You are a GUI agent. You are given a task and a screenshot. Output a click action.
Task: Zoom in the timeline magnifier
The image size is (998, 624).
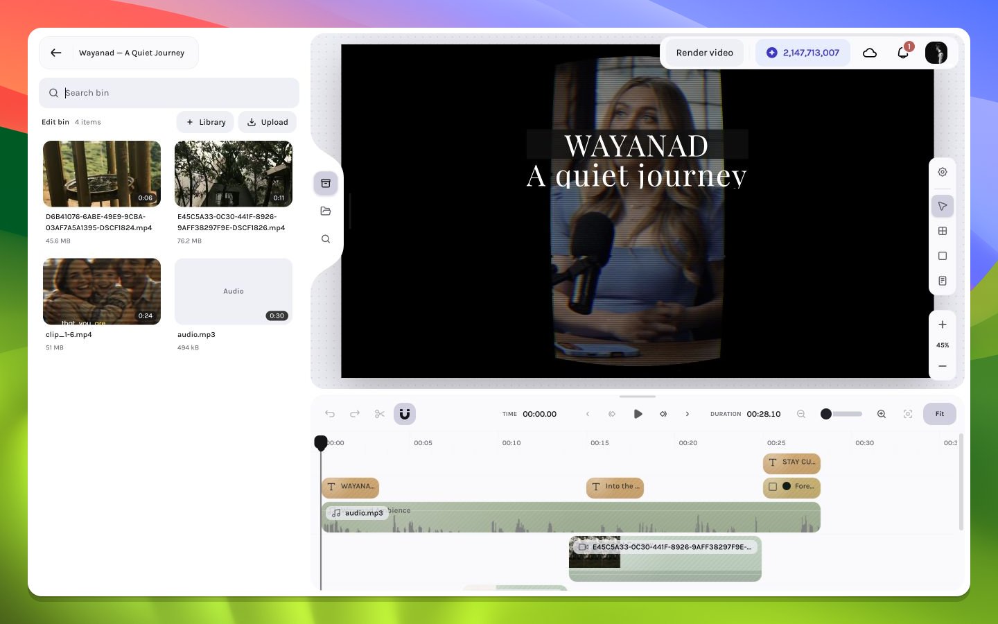[882, 414]
